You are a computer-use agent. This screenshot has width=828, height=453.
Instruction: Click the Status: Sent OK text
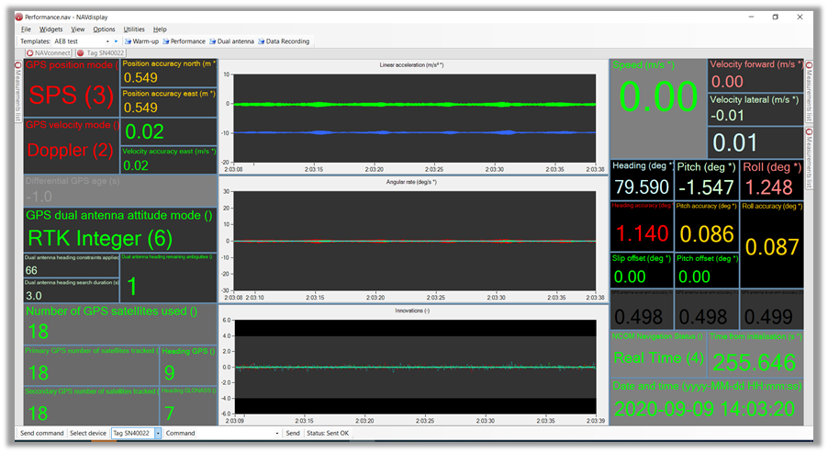coord(328,433)
